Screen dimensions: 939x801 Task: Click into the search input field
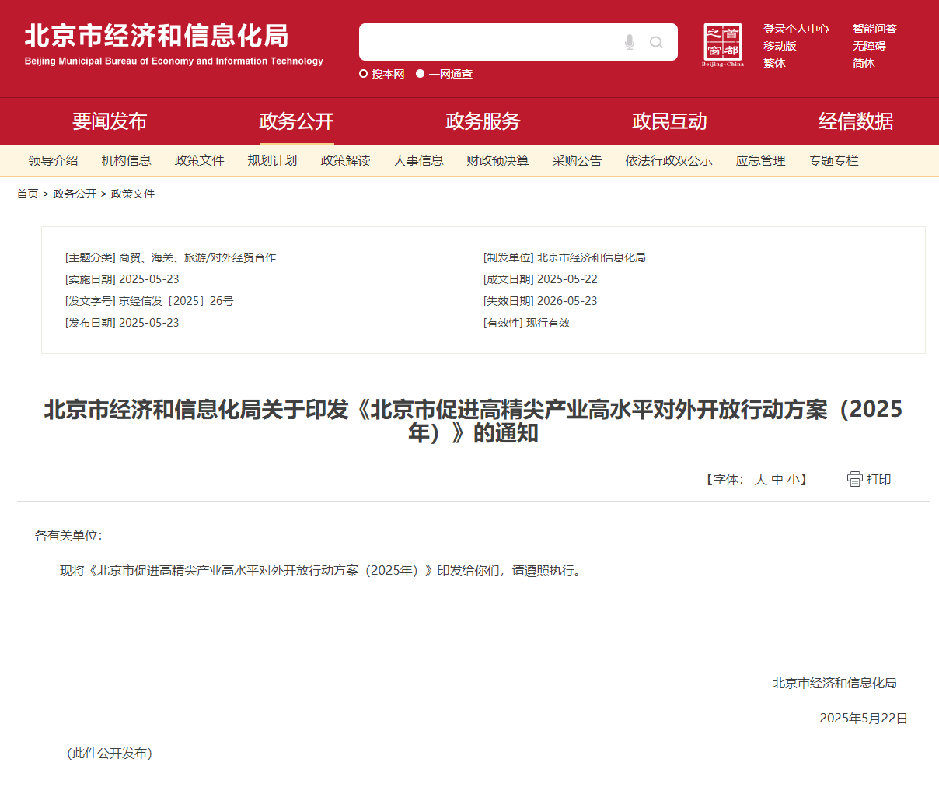pos(490,42)
